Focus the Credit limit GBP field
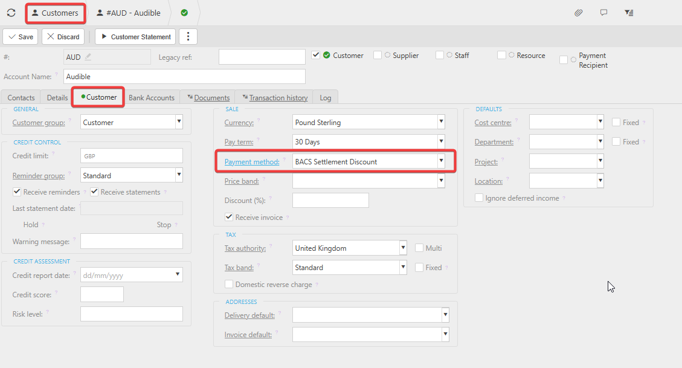682x368 pixels. click(131, 156)
